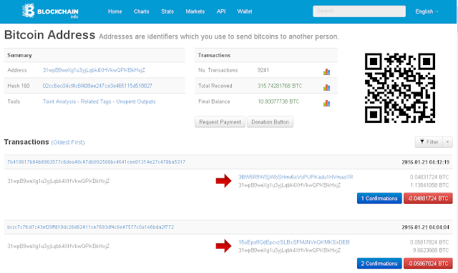
Task: Click the Donation Button
Action: 271,122
